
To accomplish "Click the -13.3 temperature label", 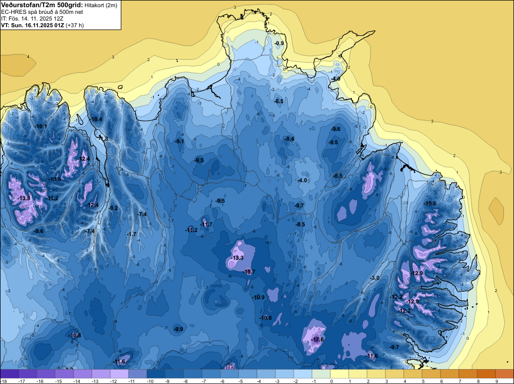I will pyautogui.click(x=237, y=258).
